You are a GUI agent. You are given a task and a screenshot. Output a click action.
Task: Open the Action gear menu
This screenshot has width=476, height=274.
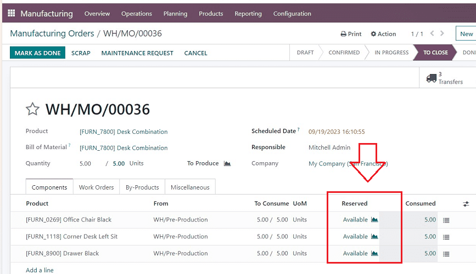[x=383, y=34]
